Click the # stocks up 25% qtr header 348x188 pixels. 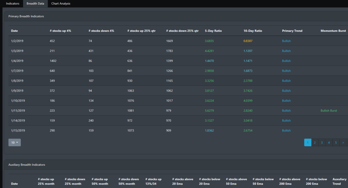(x=141, y=31)
